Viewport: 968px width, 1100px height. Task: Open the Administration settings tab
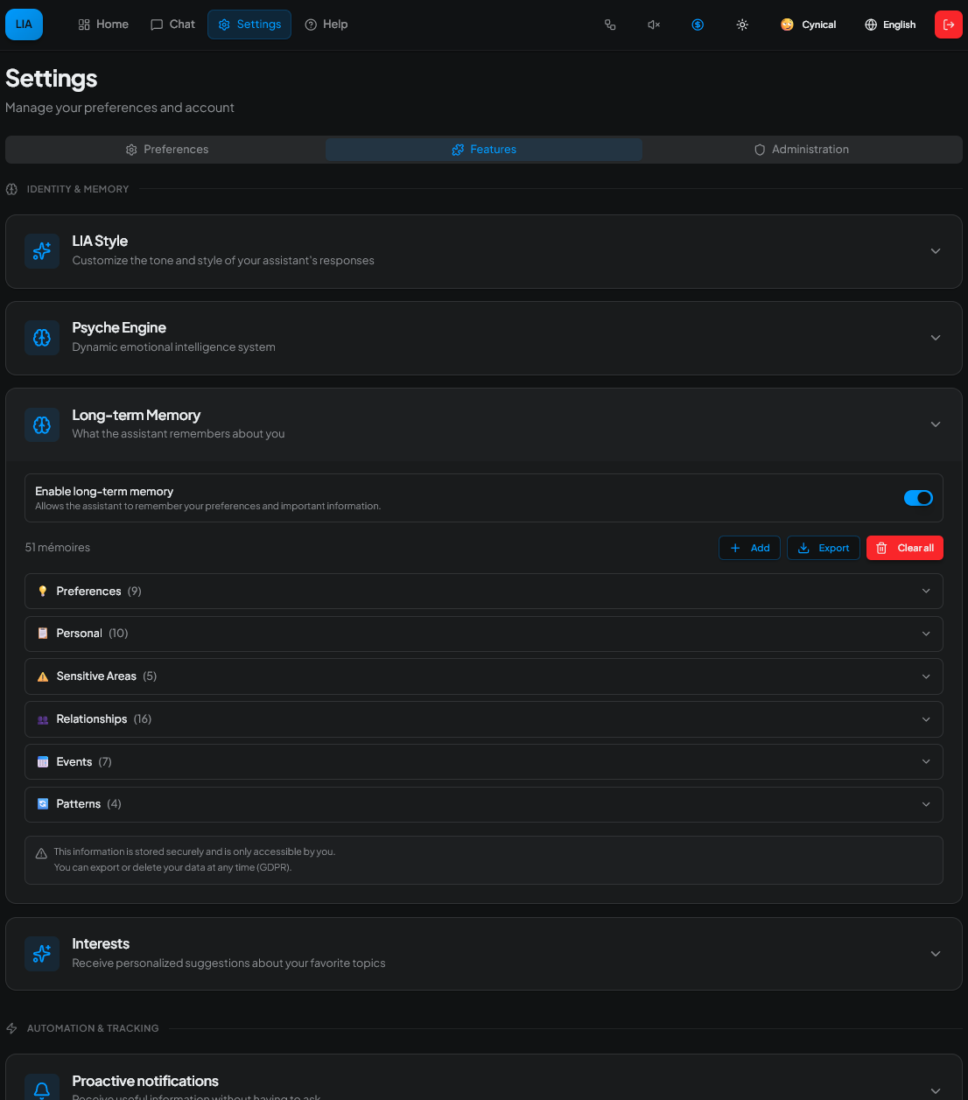tap(802, 150)
